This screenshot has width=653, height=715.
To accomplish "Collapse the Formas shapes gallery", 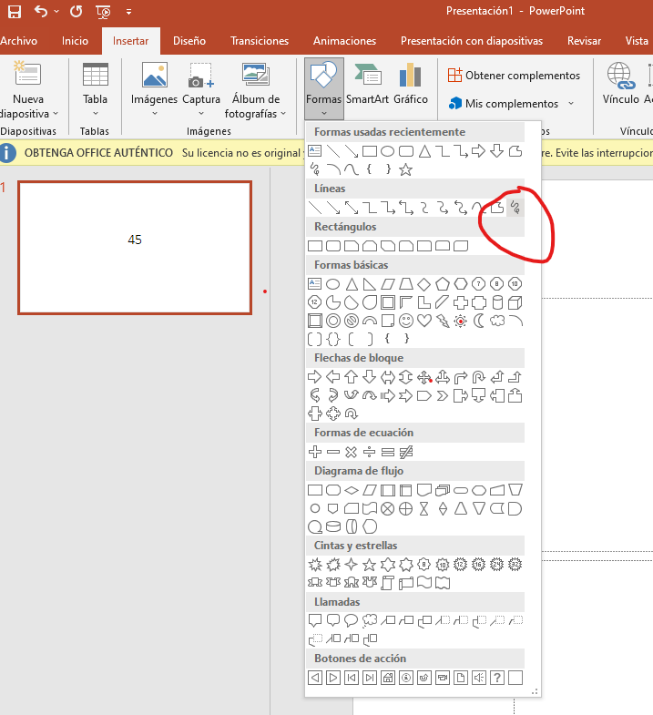I will [x=323, y=88].
